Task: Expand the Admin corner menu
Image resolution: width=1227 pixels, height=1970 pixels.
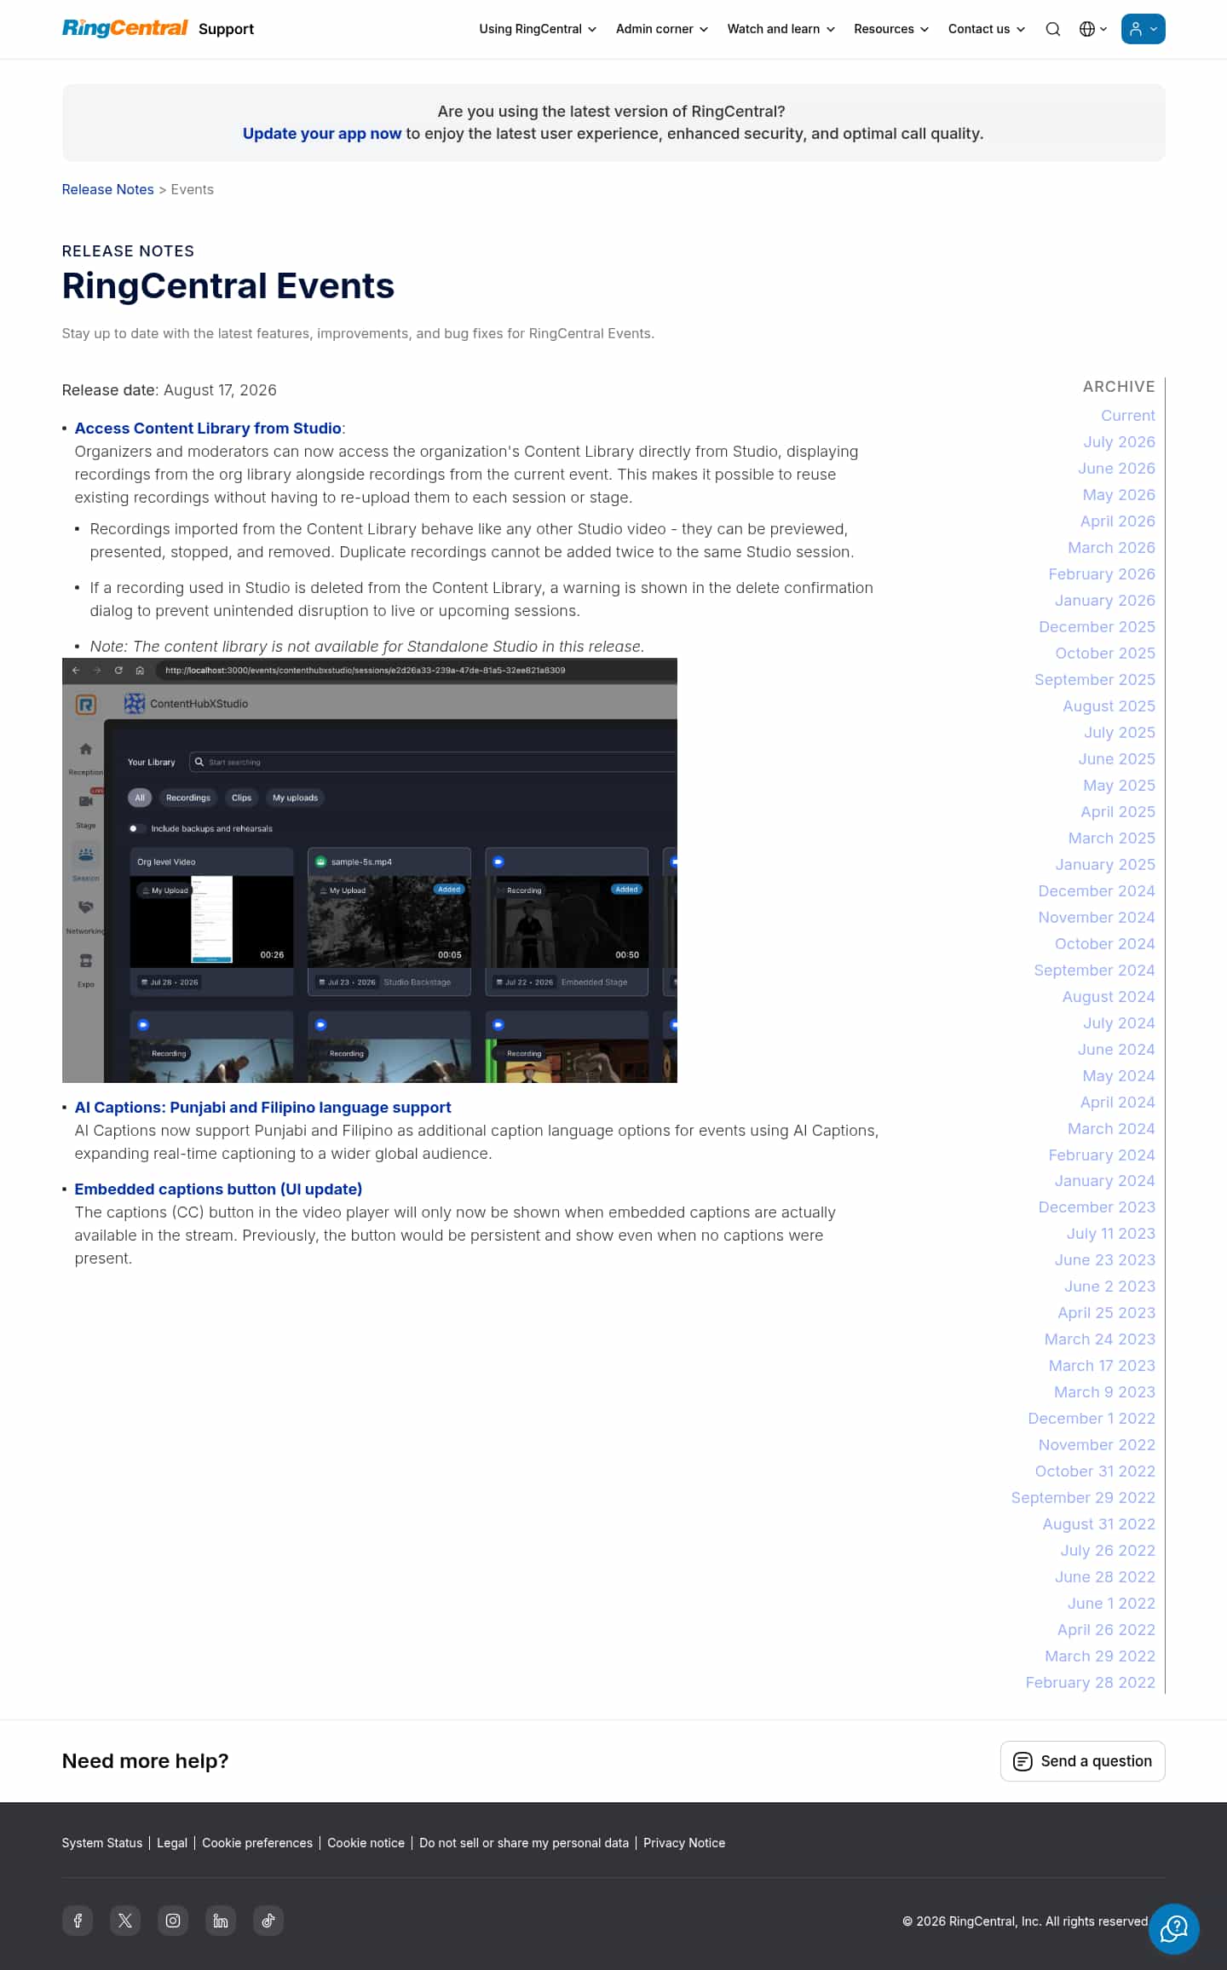Action: tap(662, 29)
